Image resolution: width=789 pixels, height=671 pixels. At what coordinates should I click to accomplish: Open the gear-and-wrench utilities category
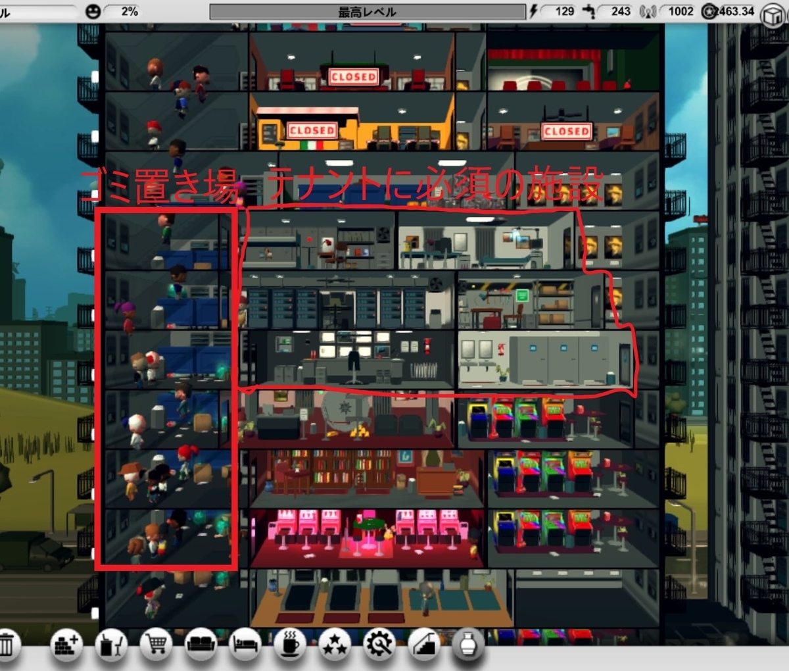tap(379, 645)
